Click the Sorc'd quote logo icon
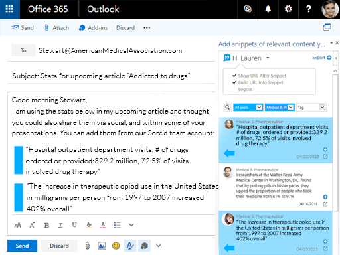340x255 pixels. pos(227,58)
